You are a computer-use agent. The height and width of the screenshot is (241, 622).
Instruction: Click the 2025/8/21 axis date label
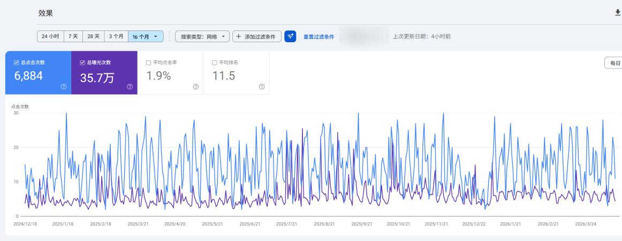(324, 223)
